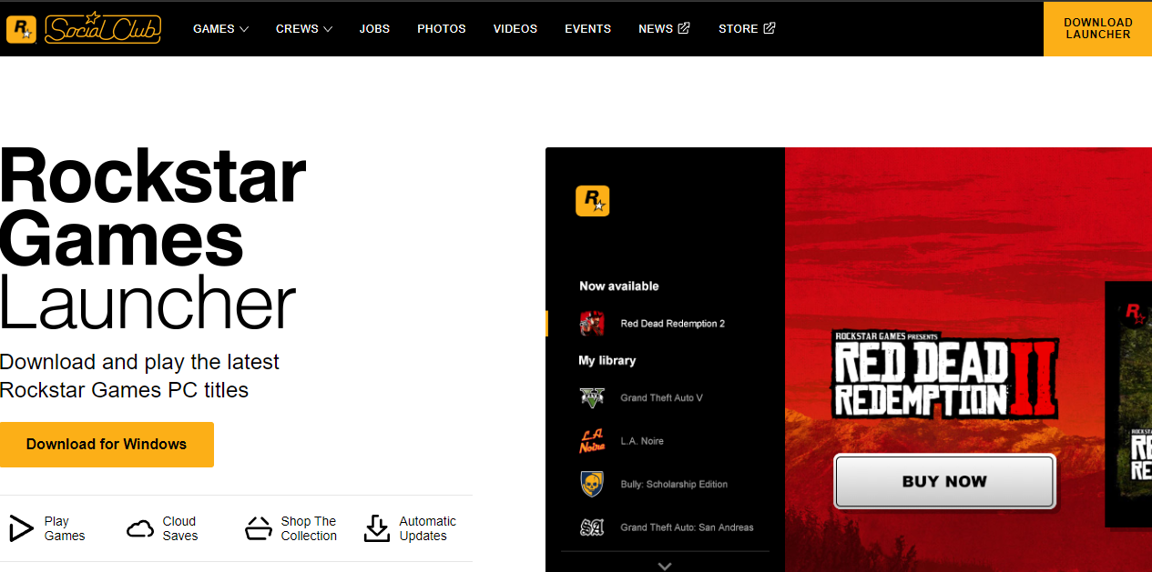Select the Red Dead Redemption 2 thumbnail

point(592,323)
